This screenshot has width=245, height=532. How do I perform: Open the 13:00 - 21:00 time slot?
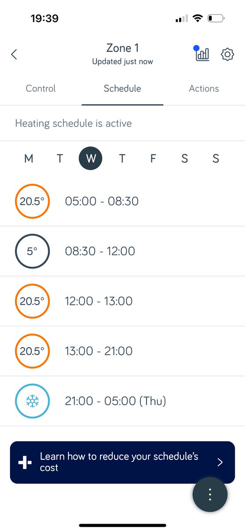[122, 352]
